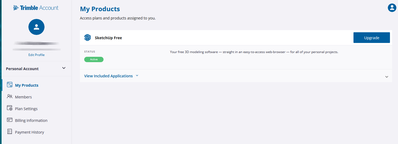Click the 'Access plans and products' subtitle
Screen dimensions: 398x144
point(118,18)
